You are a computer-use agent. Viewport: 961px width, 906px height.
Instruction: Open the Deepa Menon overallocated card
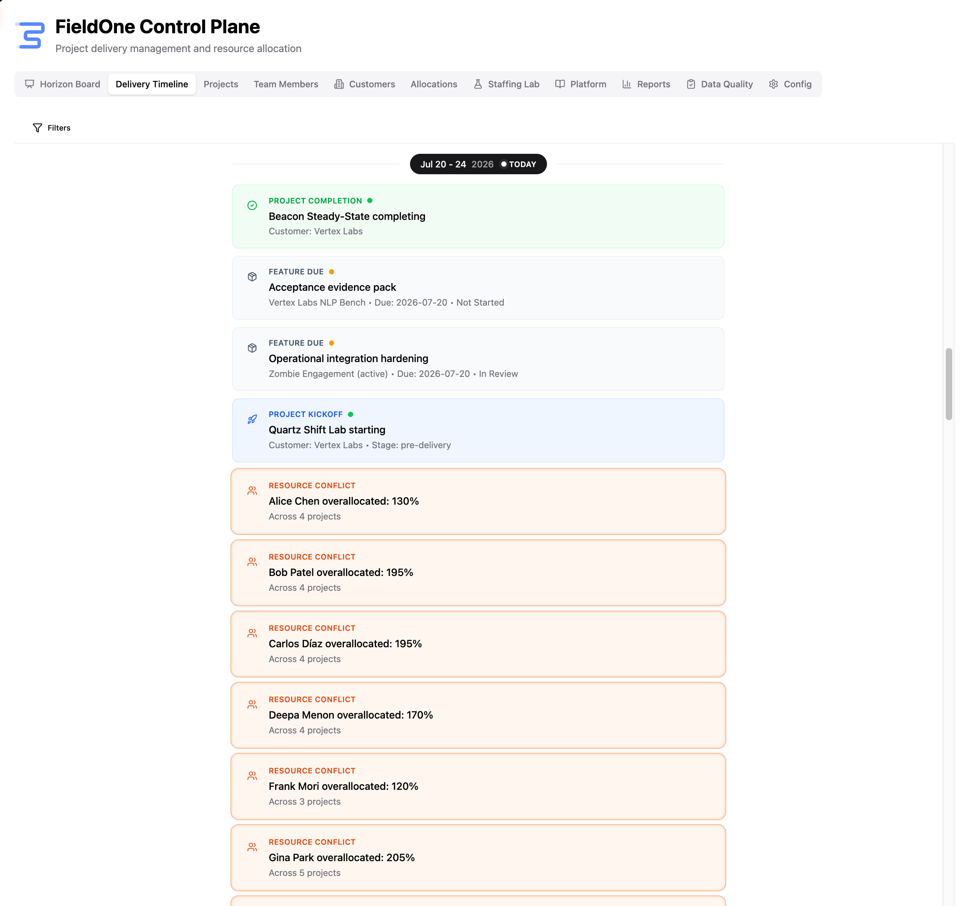[x=478, y=715]
